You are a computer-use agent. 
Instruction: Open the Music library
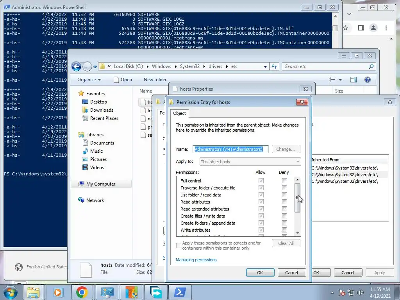96,151
